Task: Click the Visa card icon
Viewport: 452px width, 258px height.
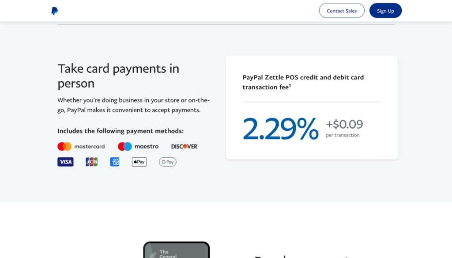Action: [65, 162]
